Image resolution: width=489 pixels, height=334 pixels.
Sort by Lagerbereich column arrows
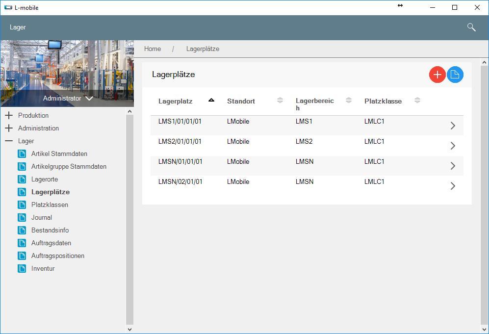pos(349,100)
